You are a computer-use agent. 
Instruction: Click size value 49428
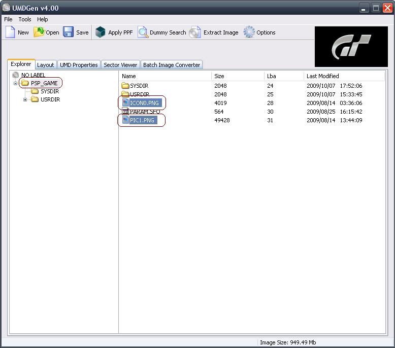tap(222, 120)
